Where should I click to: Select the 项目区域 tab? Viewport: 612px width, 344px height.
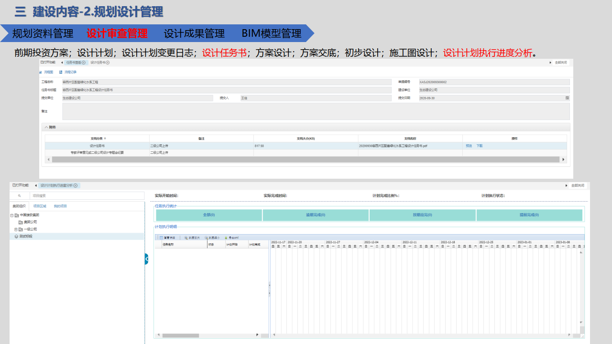[40, 206]
